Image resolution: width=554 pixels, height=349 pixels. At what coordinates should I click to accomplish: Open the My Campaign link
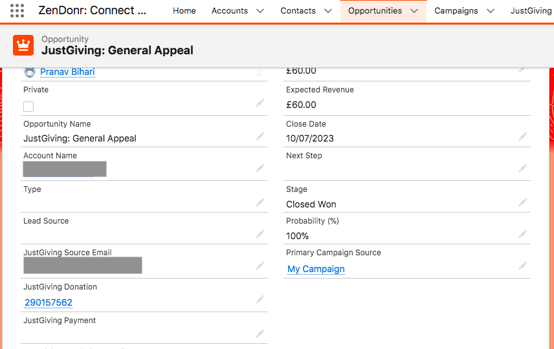click(x=316, y=269)
